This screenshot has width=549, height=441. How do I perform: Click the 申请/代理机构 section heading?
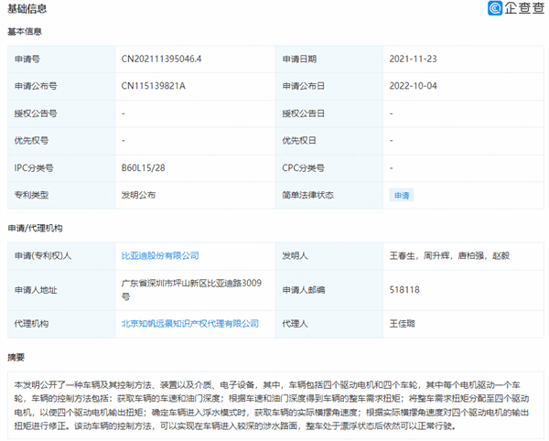tap(35, 228)
